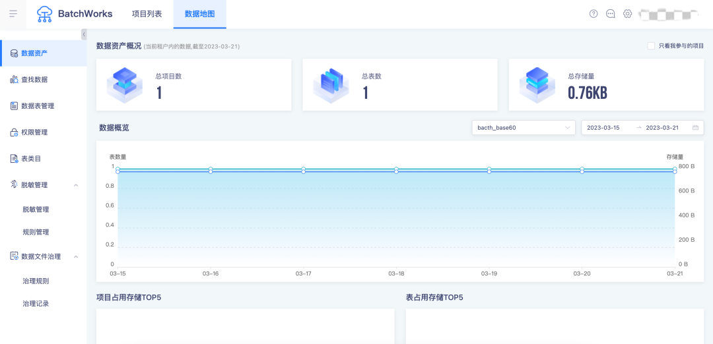Click the 总项目数 value 1

159,93
